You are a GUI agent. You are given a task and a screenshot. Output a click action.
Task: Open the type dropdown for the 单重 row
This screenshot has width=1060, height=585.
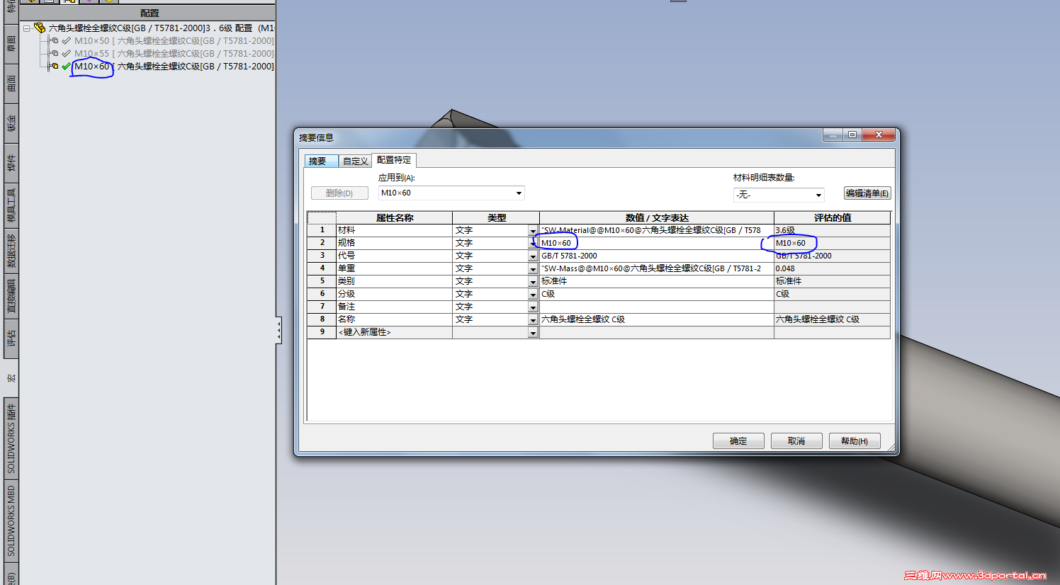pos(533,269)
